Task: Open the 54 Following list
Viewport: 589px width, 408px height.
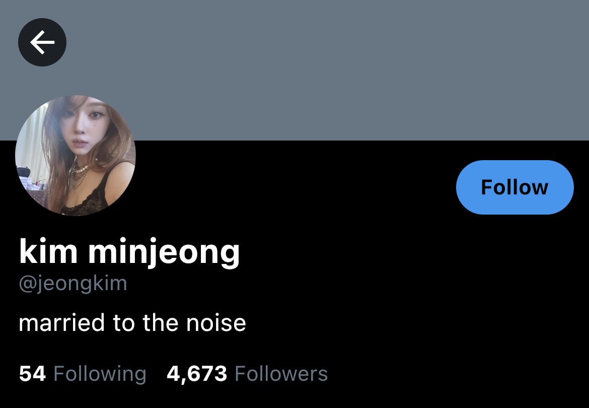Action: coord(83,374)
